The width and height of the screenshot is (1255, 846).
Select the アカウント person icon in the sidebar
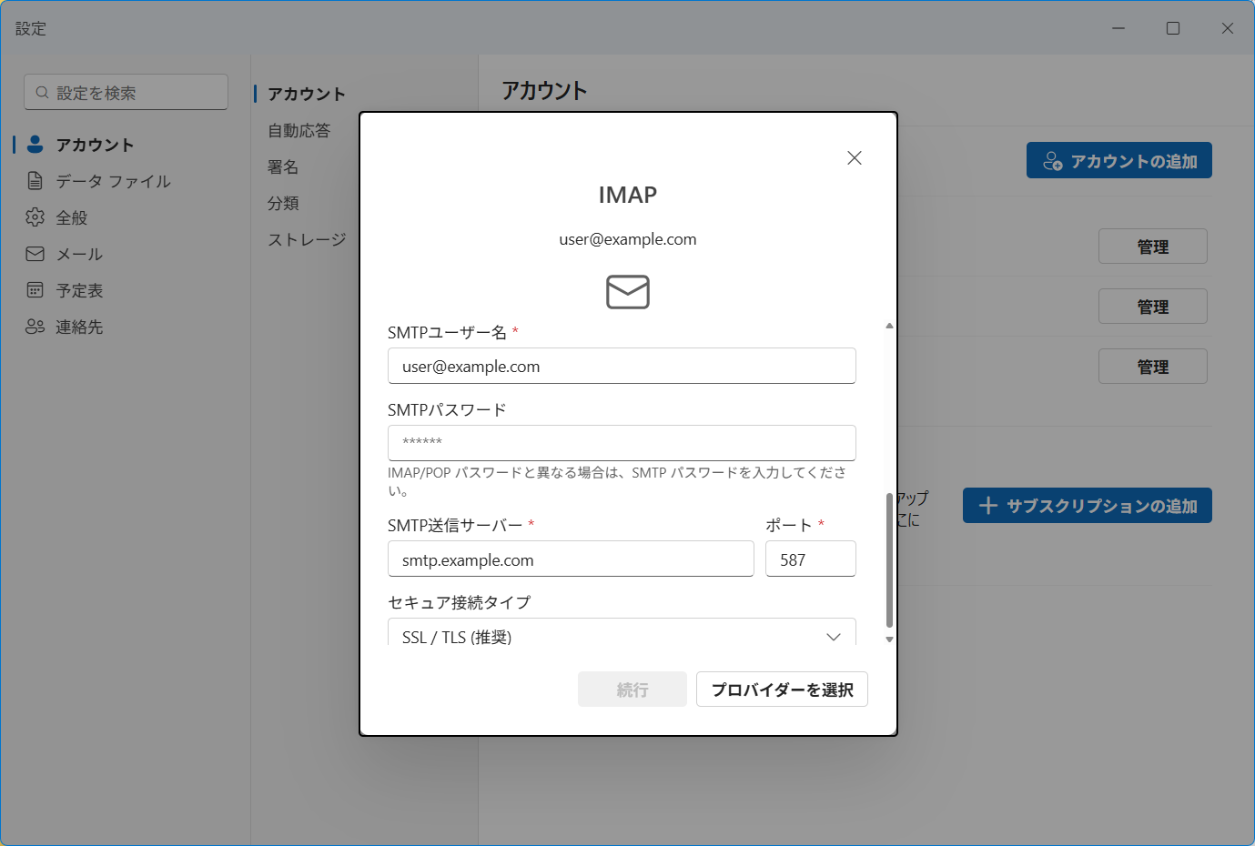point(35,144)
